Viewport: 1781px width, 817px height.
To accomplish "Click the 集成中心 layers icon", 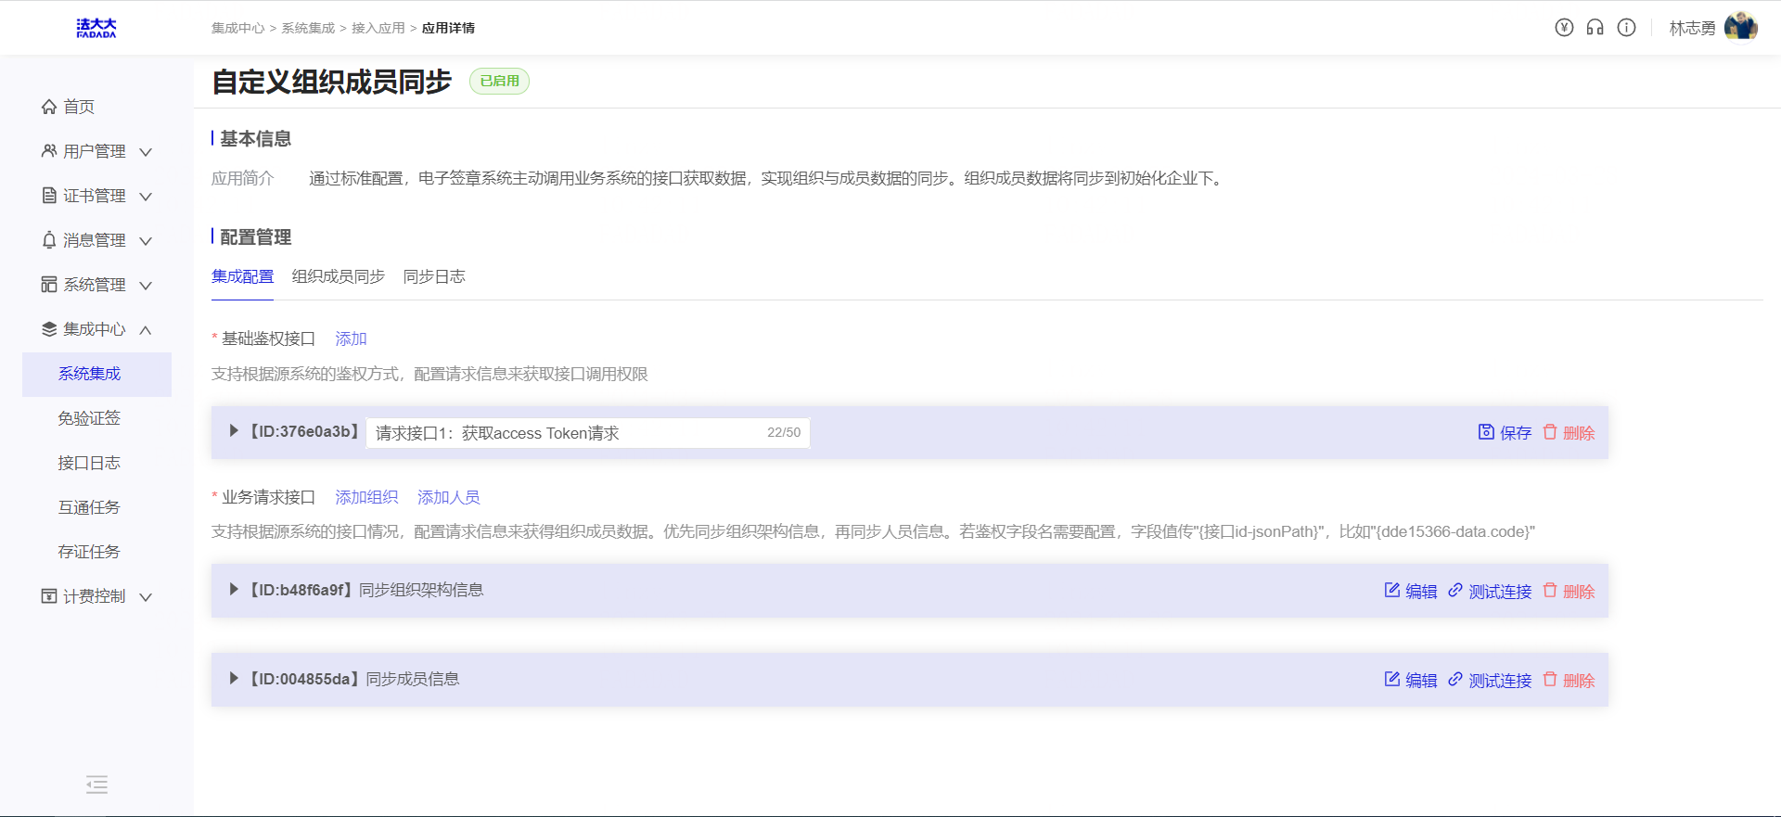I will pos(49,329).
